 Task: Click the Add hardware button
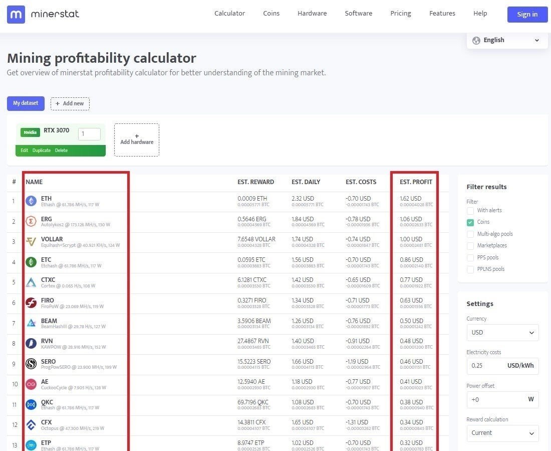137,139
